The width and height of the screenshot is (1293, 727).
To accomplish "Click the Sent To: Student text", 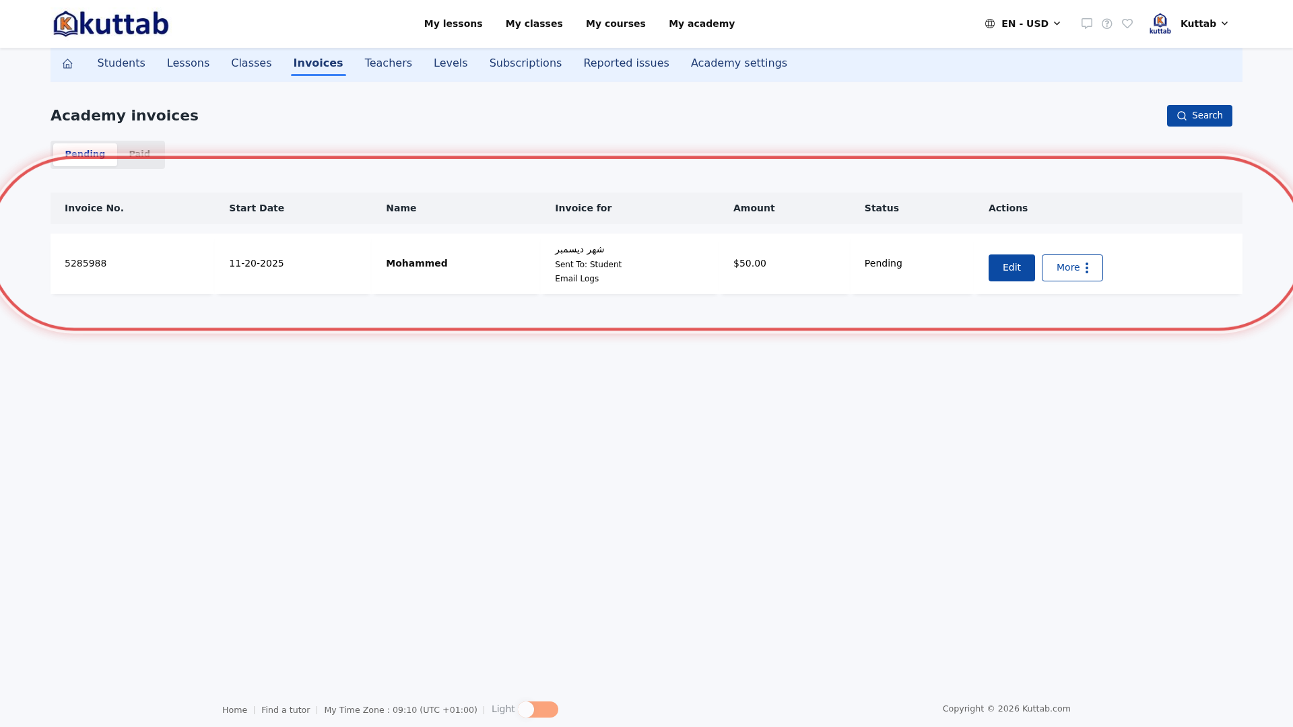I will 588,265.
